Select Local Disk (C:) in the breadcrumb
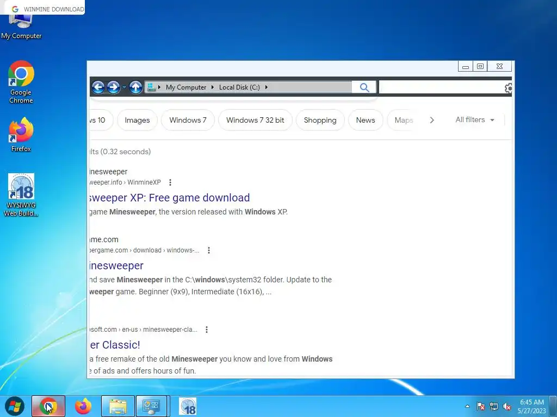The height and width of the screenshot is (417, 557). (239, 87)
